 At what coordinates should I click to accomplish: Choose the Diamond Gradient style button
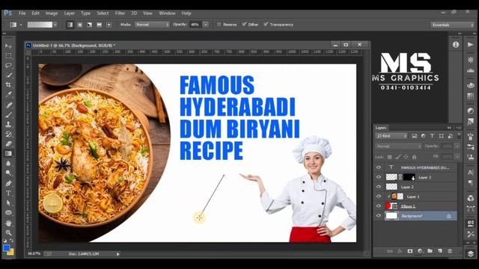[109, 25]
